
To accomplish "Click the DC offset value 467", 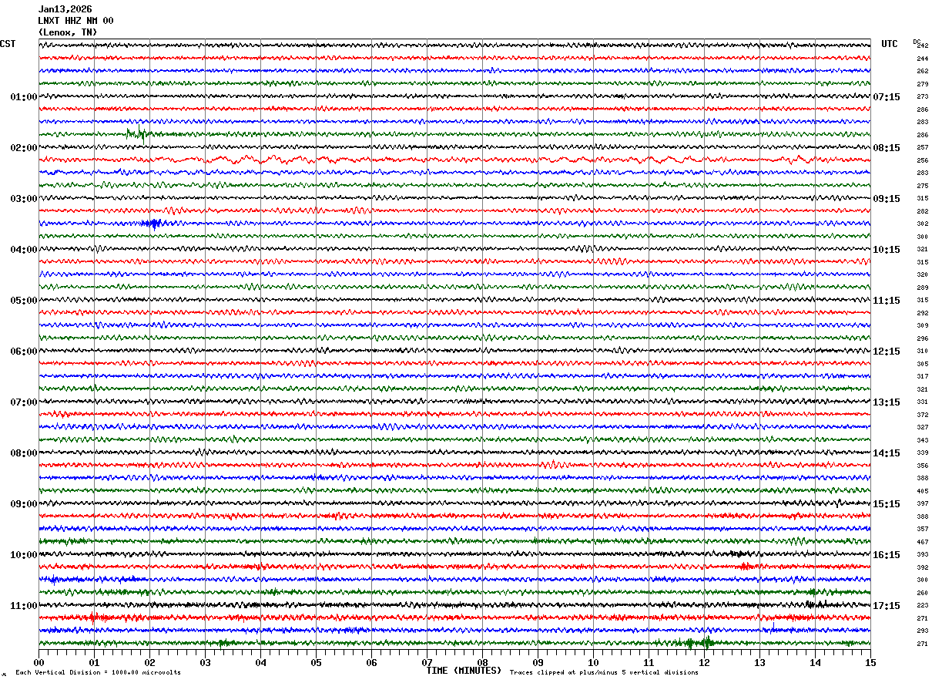I will 922,542.
